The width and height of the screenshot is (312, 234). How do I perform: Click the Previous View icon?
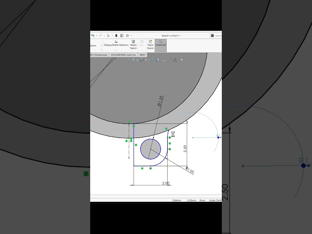pyautogui.click(x=137, y=60)
